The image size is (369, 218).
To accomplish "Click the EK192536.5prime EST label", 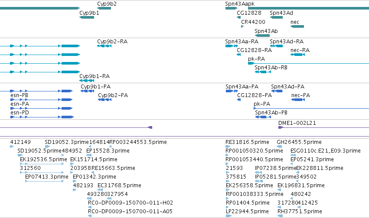I will click(x=43, y=159).
